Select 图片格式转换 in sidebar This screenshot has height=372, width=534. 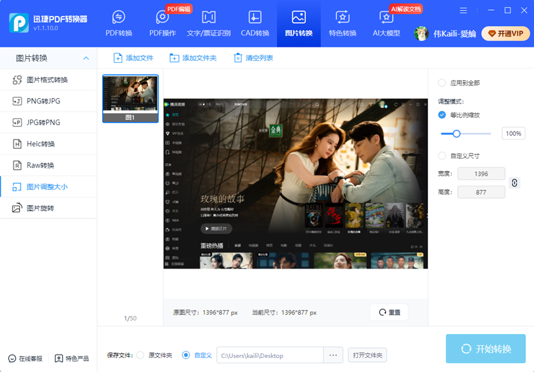(x=48, y=79)
